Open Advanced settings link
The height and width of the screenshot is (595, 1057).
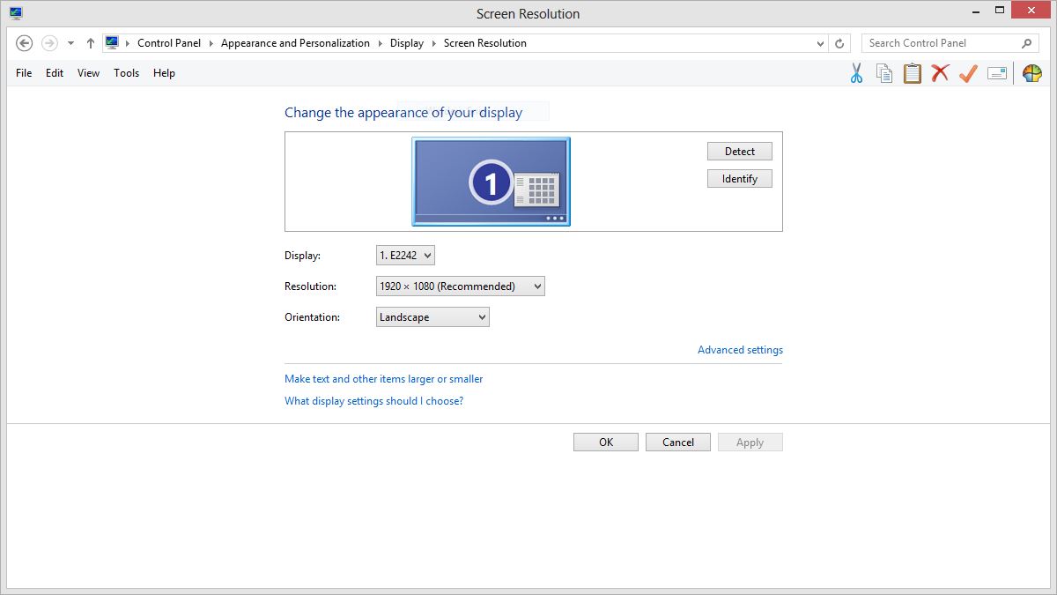(x=740, y=350)
